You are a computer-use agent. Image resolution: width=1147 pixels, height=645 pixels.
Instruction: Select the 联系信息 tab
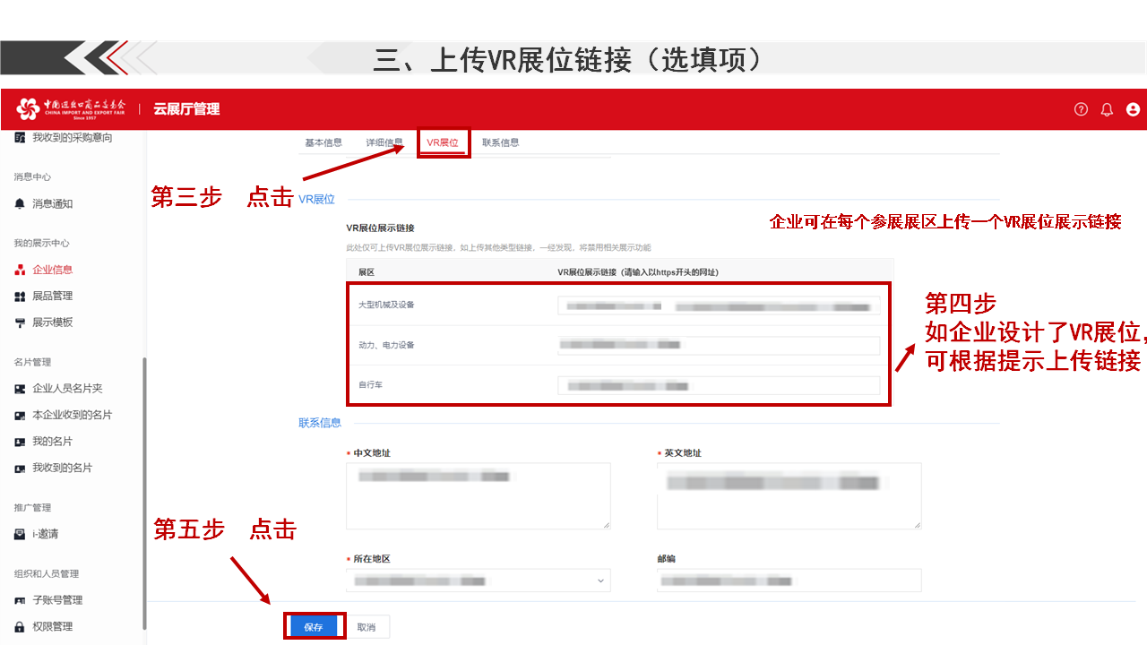point(500,142)
